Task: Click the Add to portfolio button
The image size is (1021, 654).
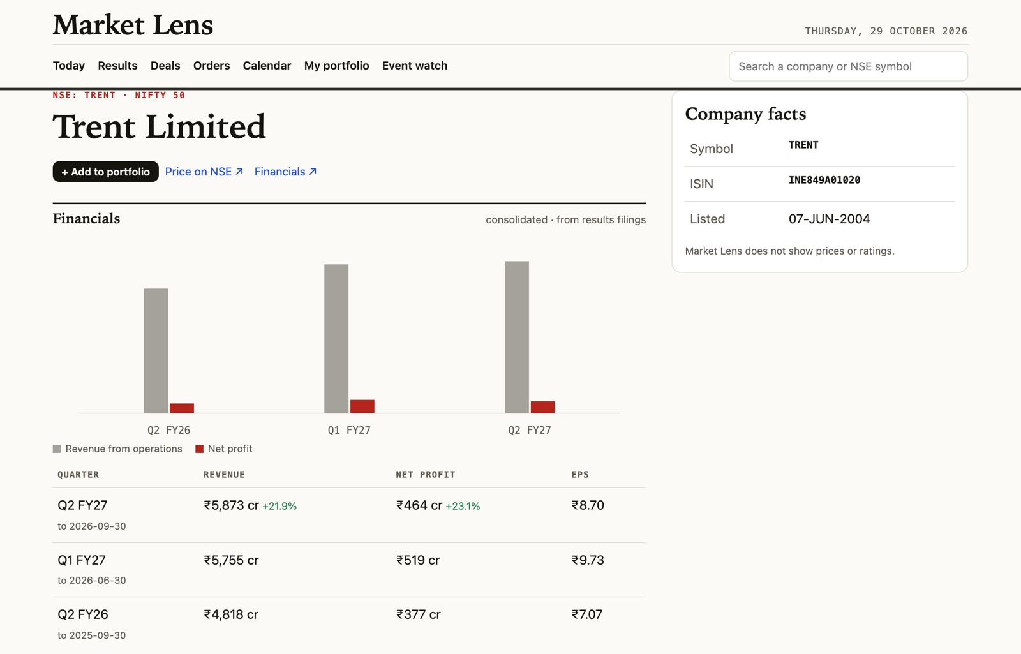Action: [105, 172]
